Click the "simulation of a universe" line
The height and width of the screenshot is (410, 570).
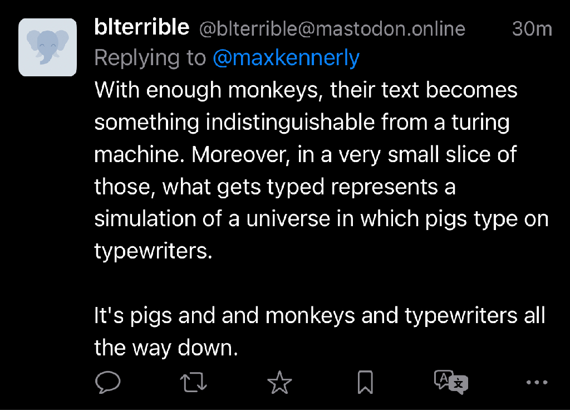coord(321,218)
